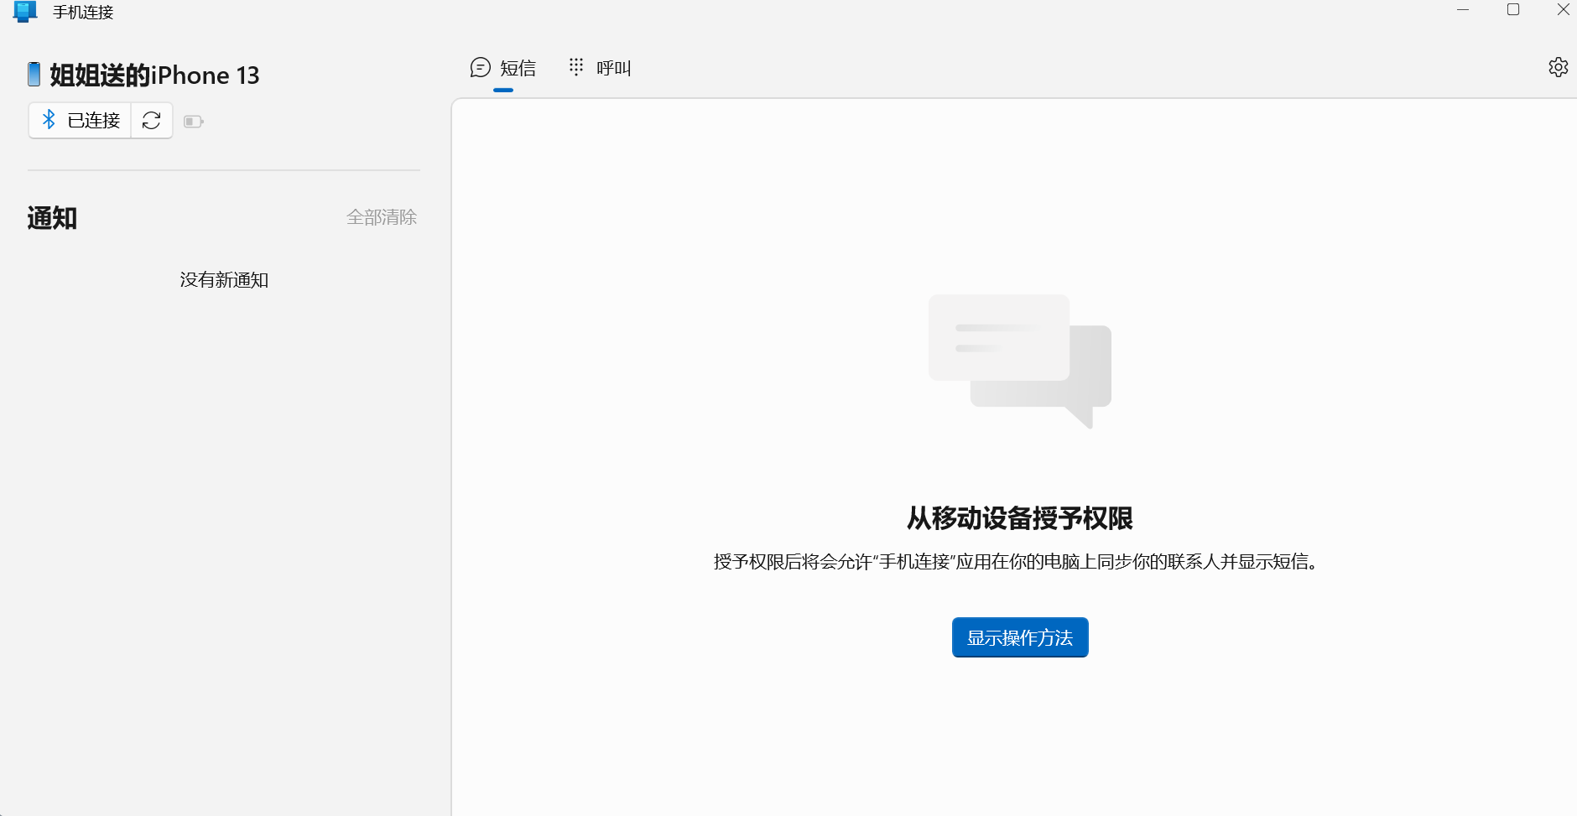Screen dimensions: 1577x816
Task: Click the 通知 section header
Action: click(52, 218)
